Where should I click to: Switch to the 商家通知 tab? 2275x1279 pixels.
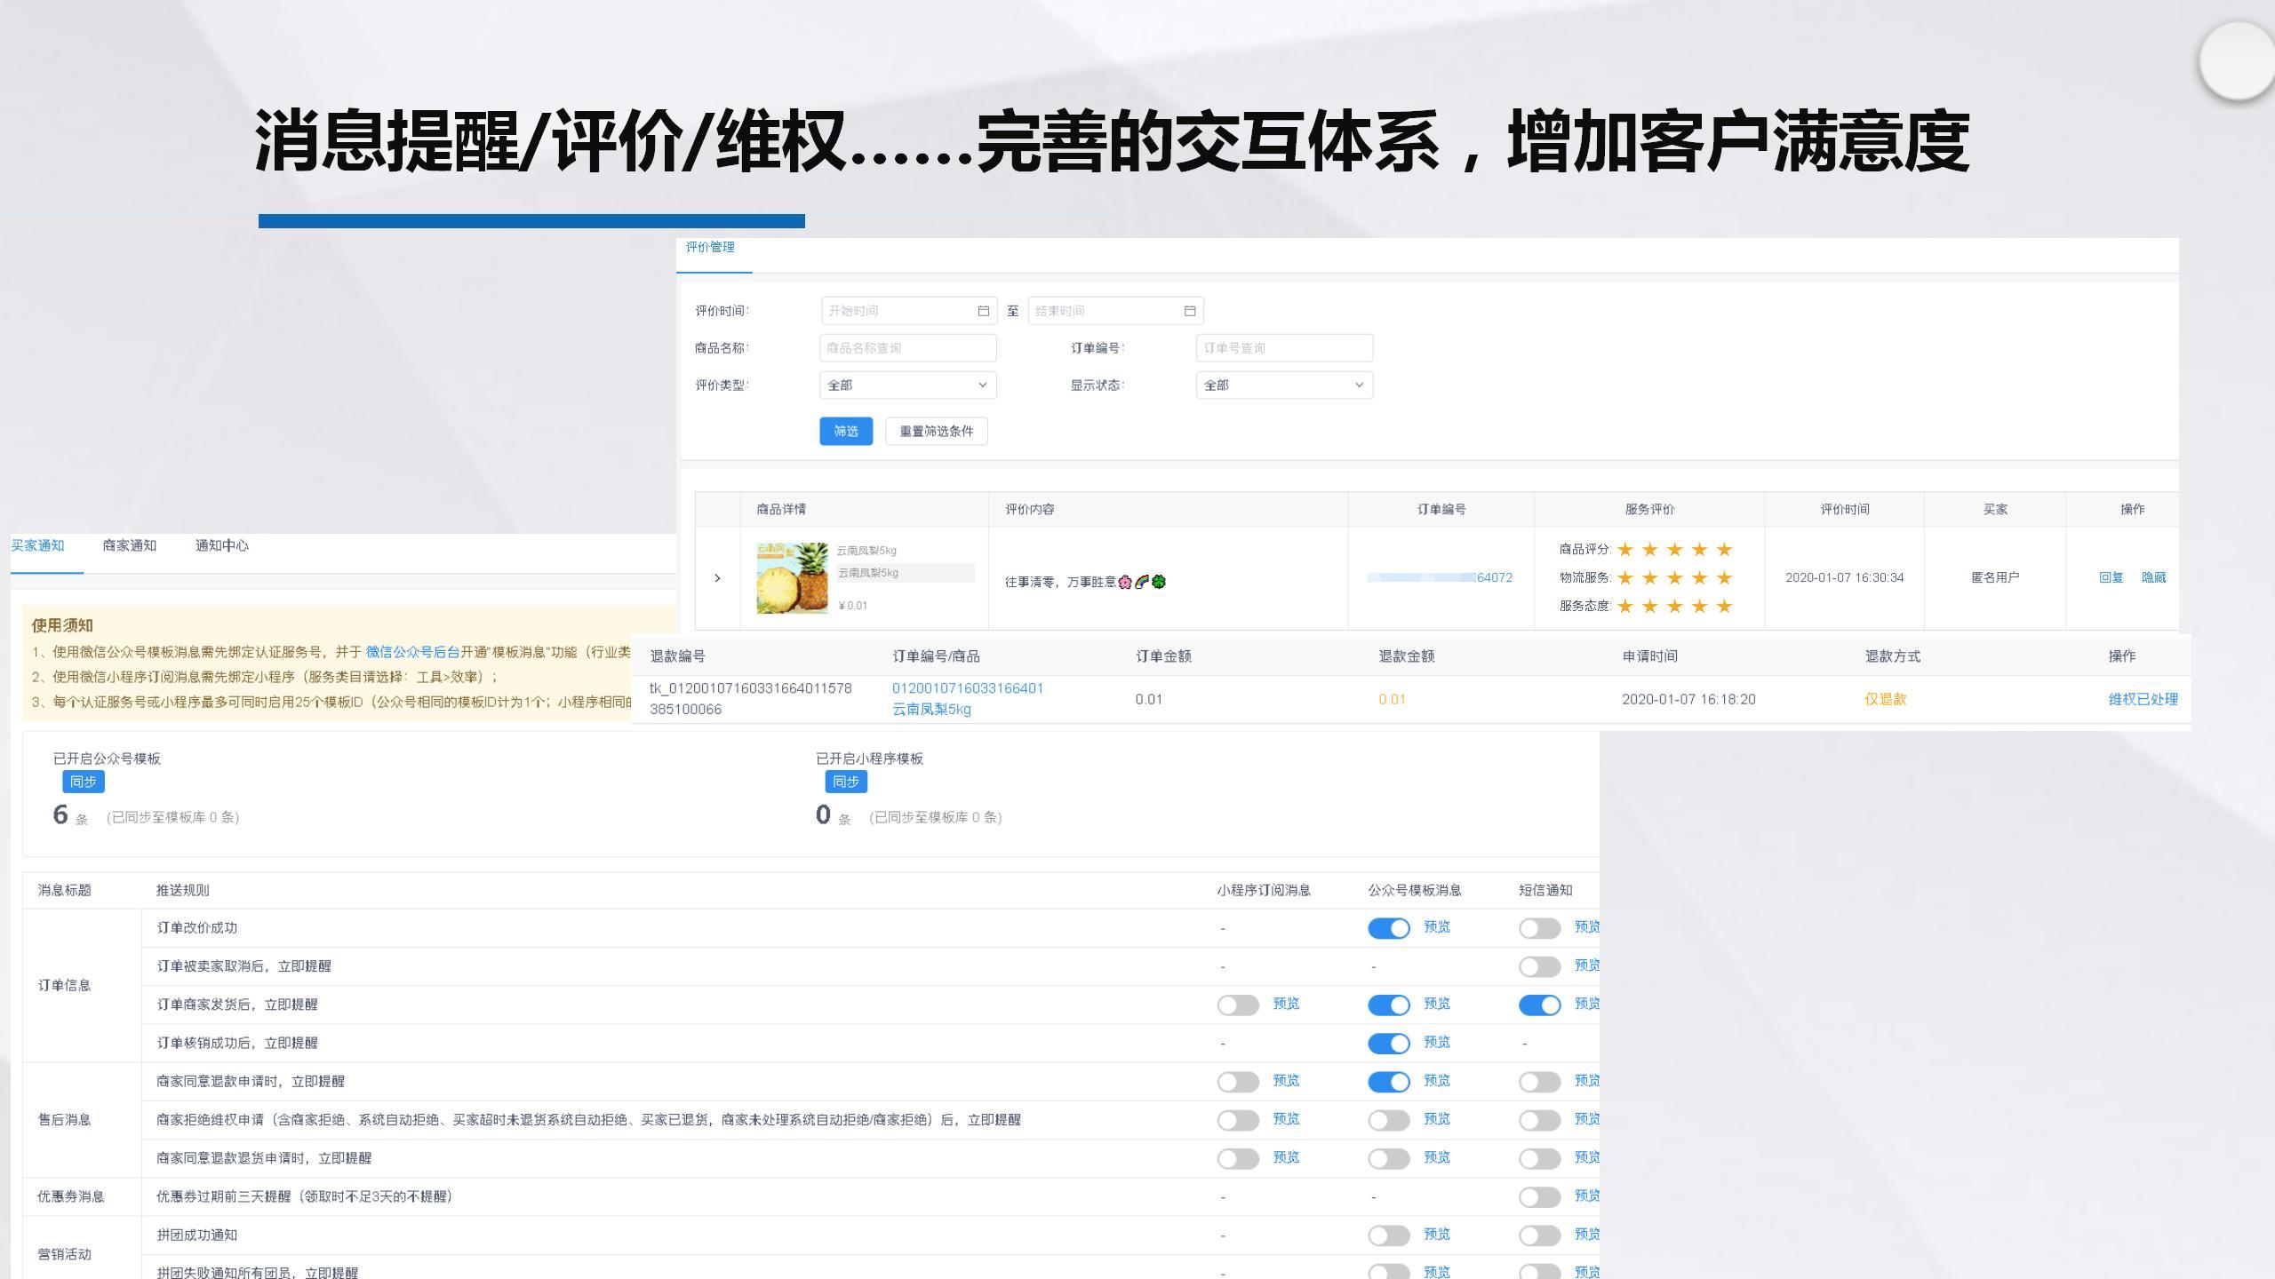click(x=130, y=545)
